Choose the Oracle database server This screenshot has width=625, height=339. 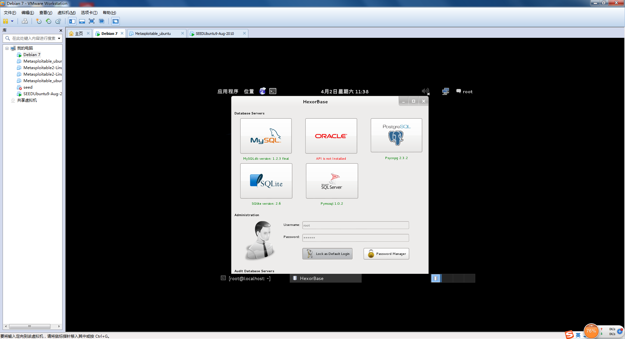point(331,136)
